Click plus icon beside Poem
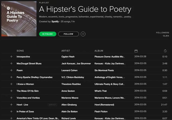 pyautogui.click(x=11, y=70)
